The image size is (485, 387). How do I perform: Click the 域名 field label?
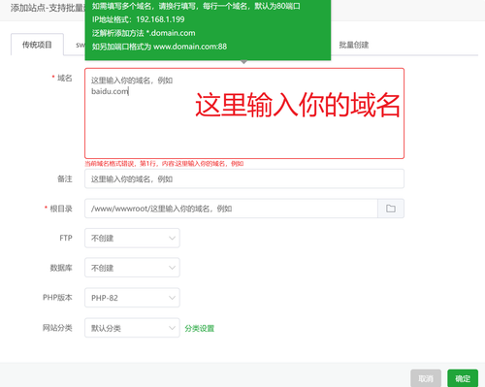(65, 78)
